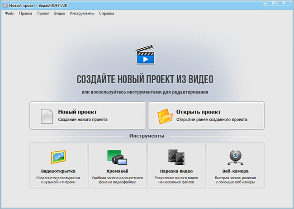The height and width of the screenshot is (209, 294).
Task: Maximize the ВидеоМОНТАЖ window
Action: [274, 3]
